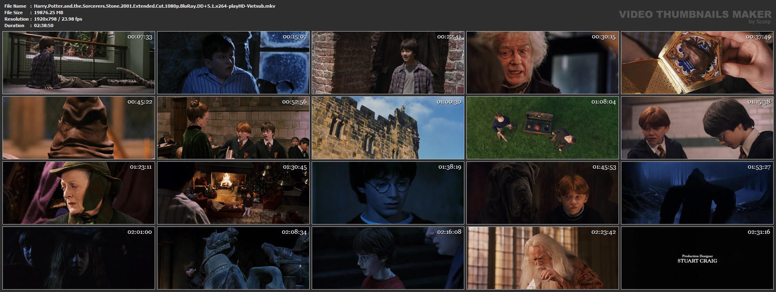Pick the castle wall thumbnail at 01:00:30

388,128
